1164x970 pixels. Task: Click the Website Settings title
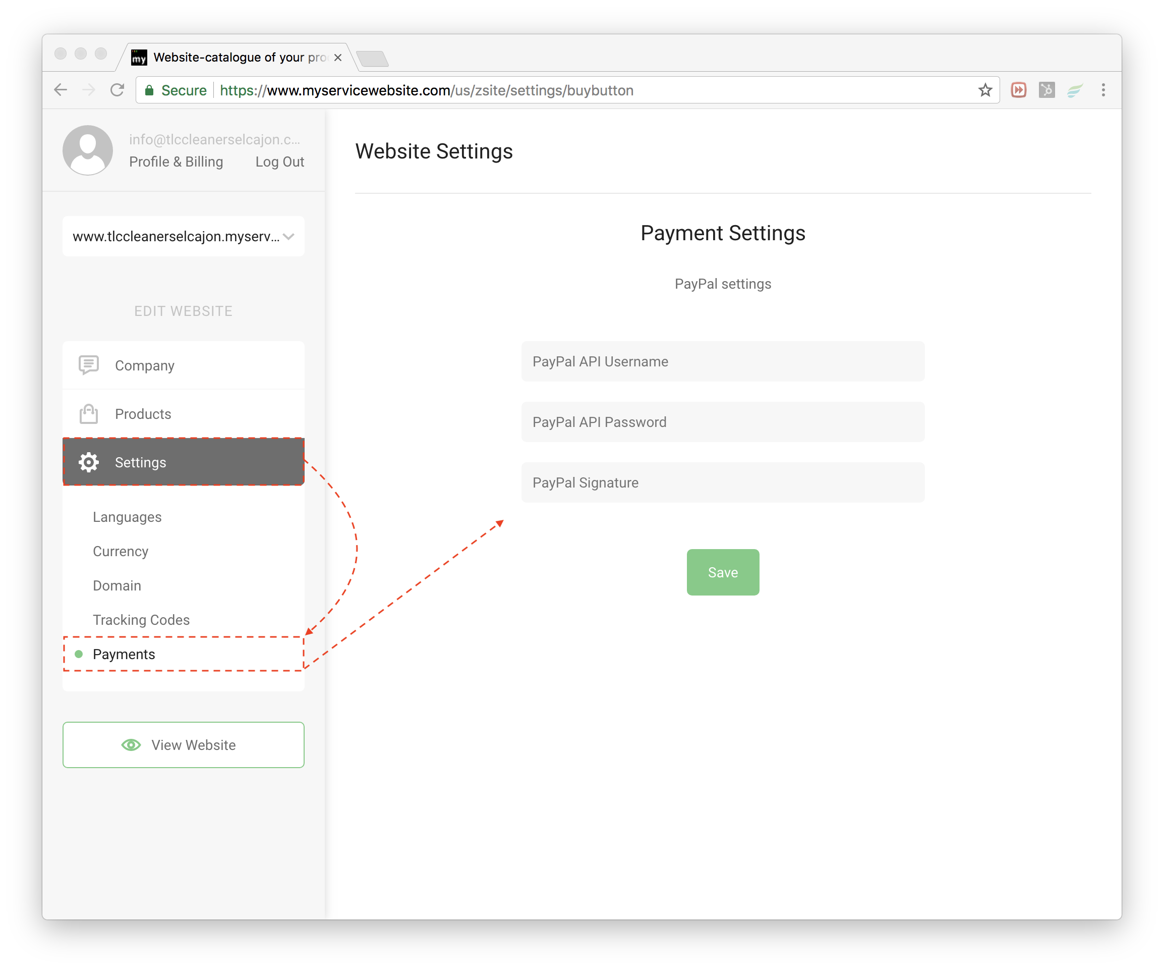click(434, 151)
